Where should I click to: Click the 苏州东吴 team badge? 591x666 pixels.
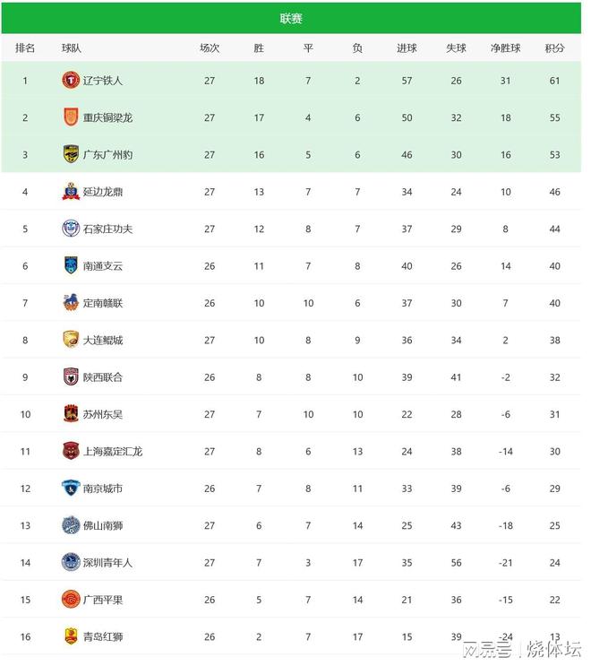(x=70, y=414)
